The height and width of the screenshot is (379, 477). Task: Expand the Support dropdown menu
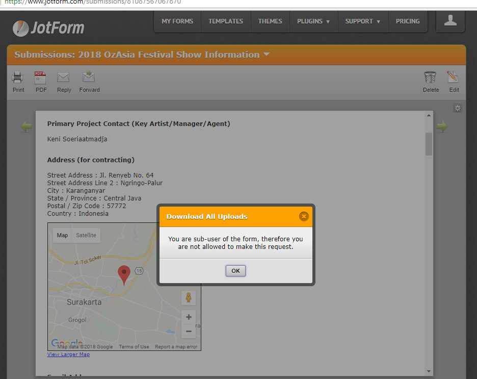coord(362,21)
